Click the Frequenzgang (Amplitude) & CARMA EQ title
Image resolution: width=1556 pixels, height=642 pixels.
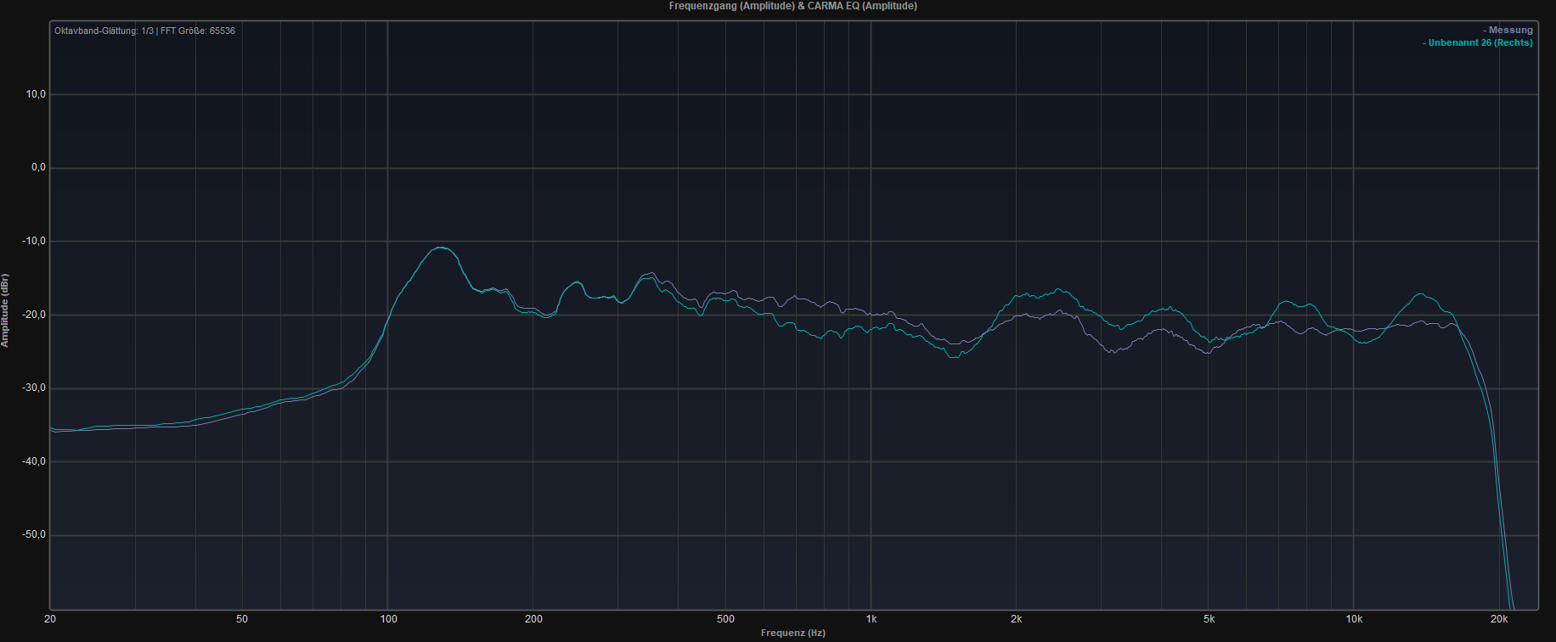792,6
